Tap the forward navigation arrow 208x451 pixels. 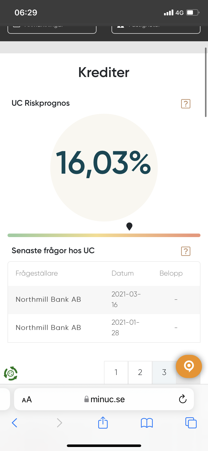click(x=59, y=423)
